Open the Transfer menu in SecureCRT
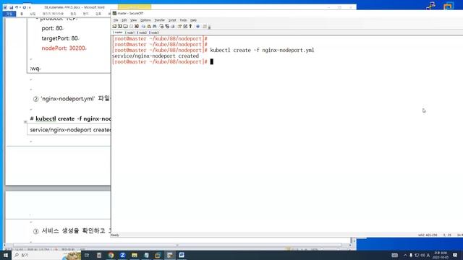Viewport: 463px width, 260px height. (x=159, y=20)
